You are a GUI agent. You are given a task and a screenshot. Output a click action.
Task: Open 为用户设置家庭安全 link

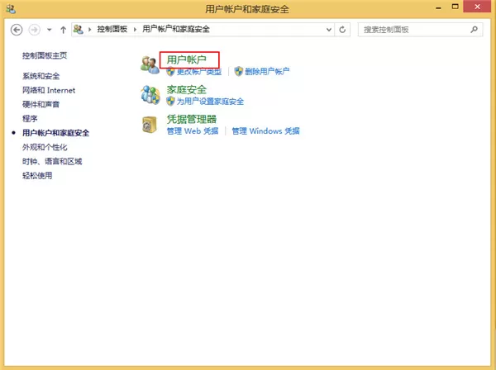pos(210,102)
